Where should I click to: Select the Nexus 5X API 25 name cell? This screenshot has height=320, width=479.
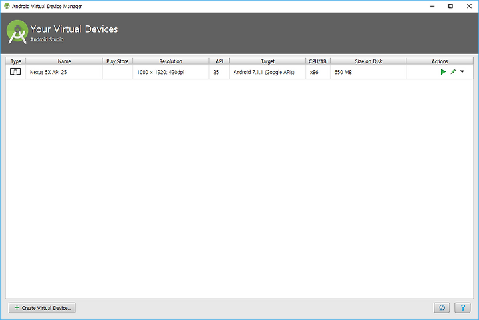click(x=64, y=72)
